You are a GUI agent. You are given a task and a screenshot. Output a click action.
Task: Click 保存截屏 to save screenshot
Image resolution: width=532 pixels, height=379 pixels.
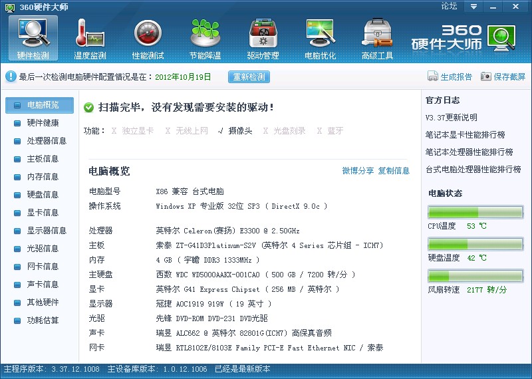click(x=503, y=76)
